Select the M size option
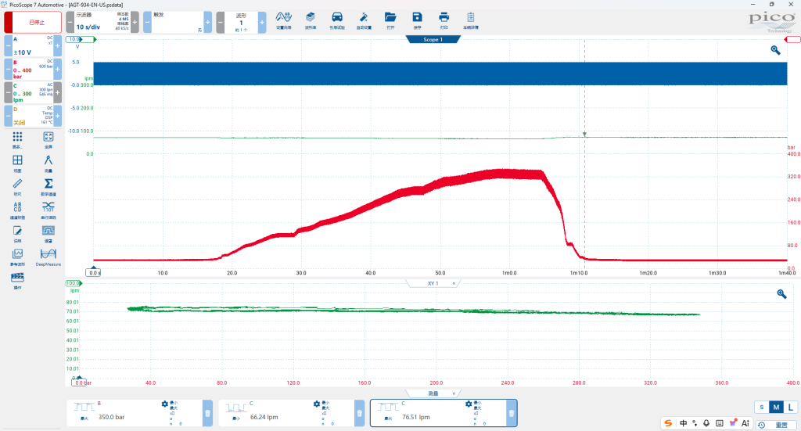 [776, 407]
